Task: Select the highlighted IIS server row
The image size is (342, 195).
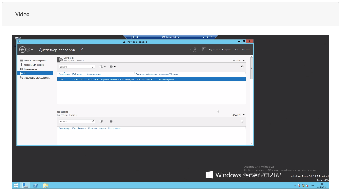Action: coord(151,79)
